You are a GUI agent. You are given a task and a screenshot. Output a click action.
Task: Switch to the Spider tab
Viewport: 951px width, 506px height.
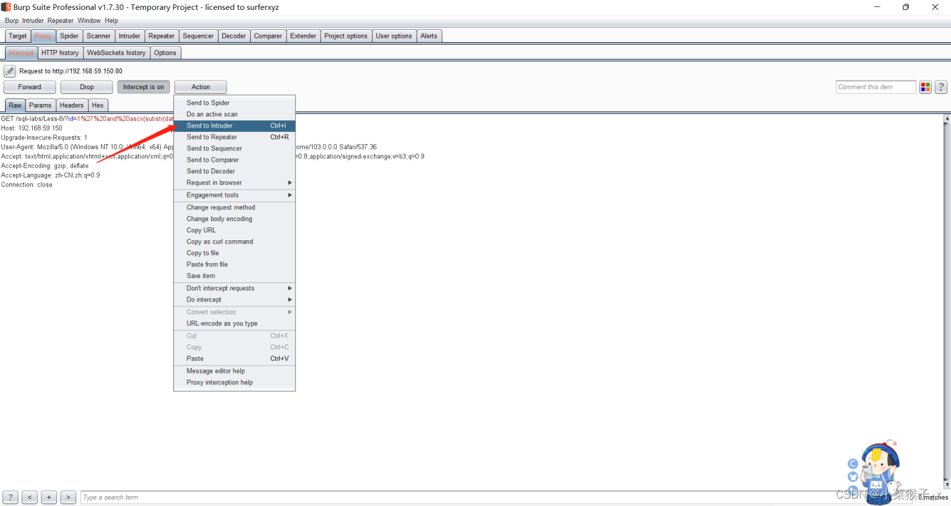point(69,36)
